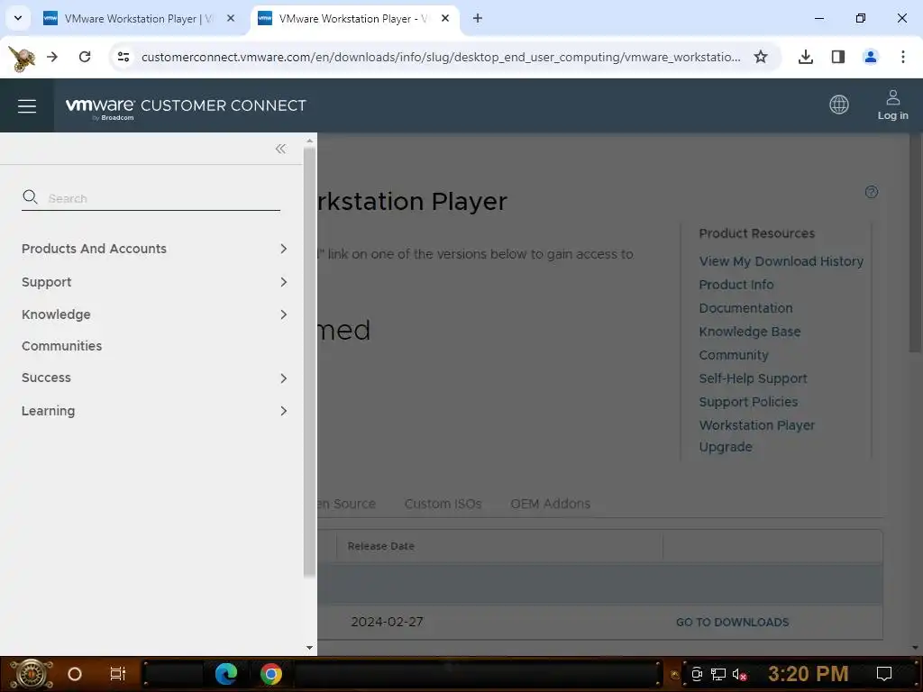Click side panel scroll down arrow

coord(310,647)
